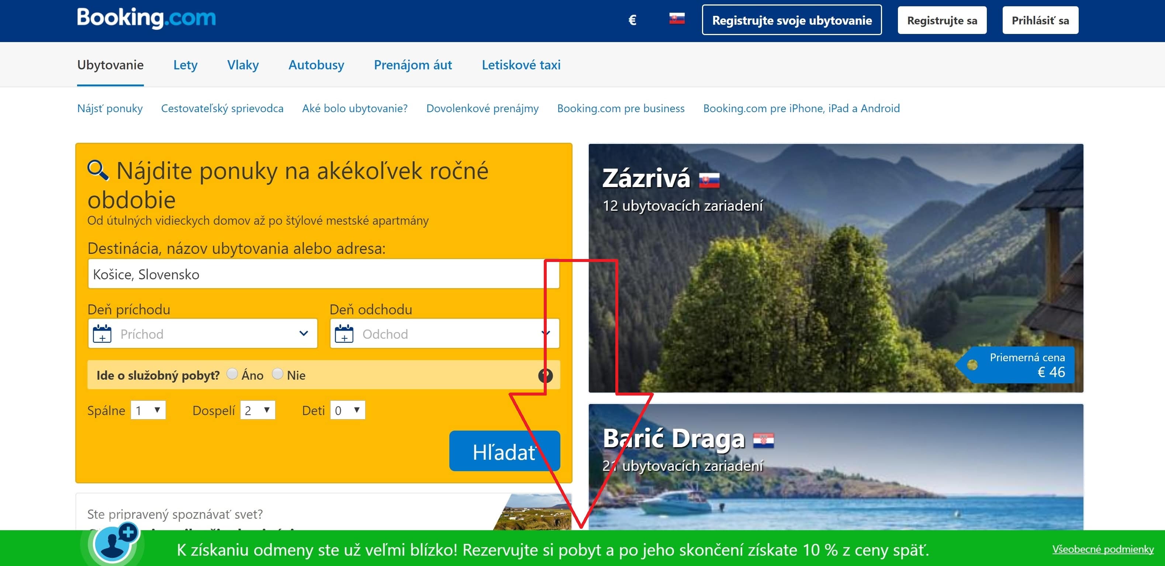Open the Barić Draga destination card
Viewport: 1165px width, 566px height.
(836, 467)
